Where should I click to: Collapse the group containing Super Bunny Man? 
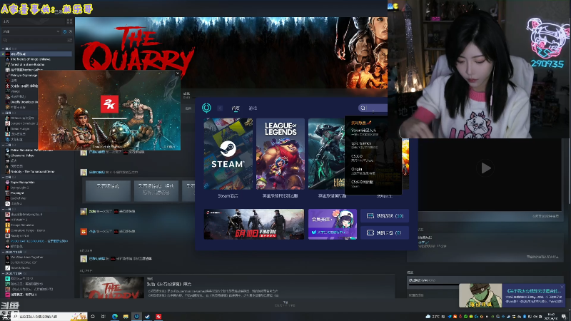(x=4, y=177)
